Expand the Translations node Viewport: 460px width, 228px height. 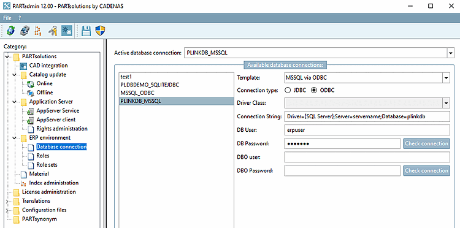point(7,201)
